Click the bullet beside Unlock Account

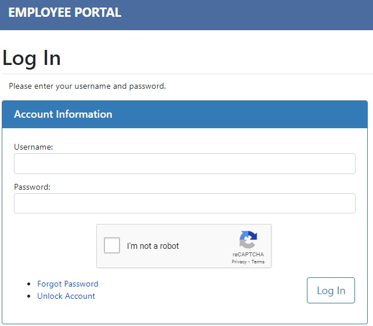pyautogui.click(x=30, y=296)
